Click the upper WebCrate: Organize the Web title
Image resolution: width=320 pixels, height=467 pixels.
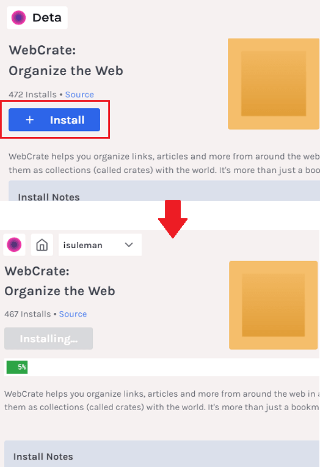pos(66,61)
